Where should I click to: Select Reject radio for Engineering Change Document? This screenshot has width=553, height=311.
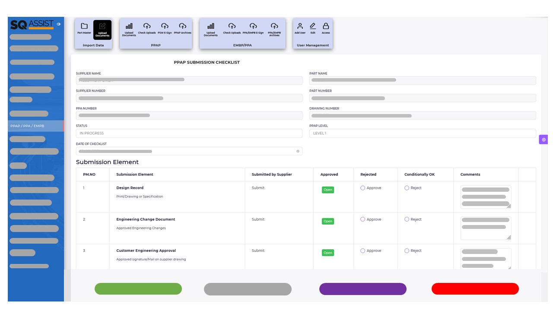pos(407,219)
